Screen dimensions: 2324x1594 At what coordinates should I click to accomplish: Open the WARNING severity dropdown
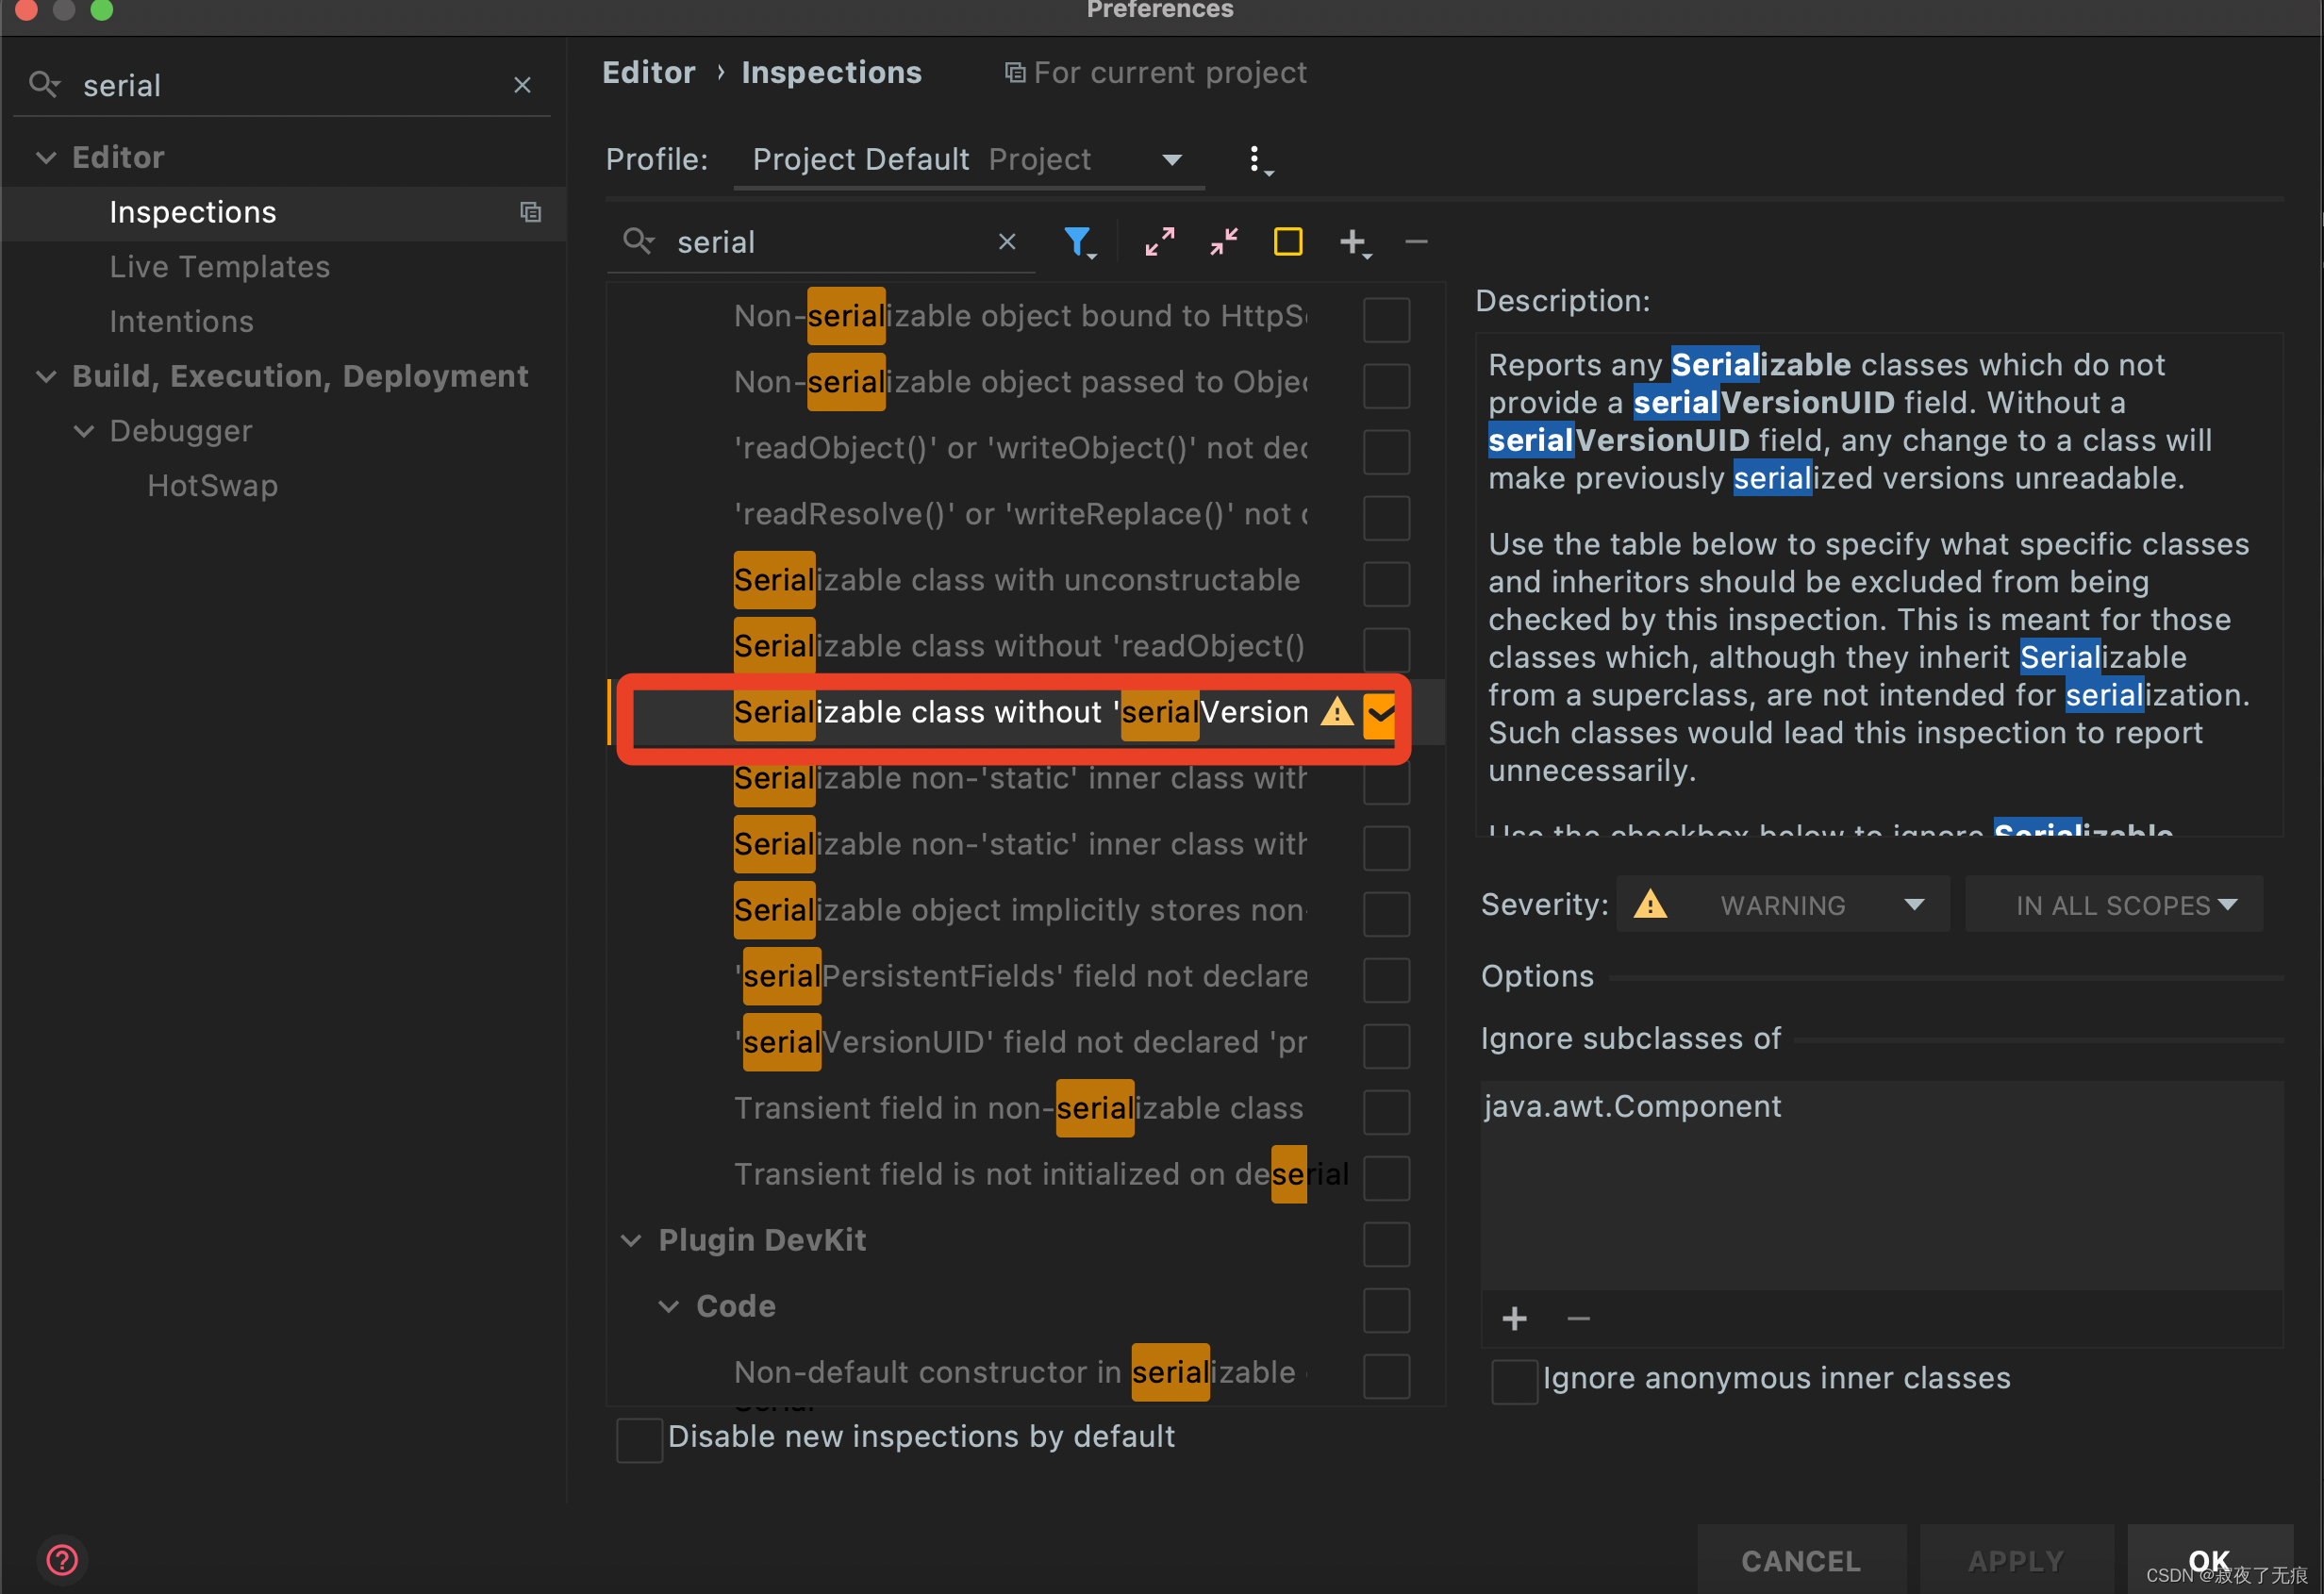tap(1784, 905)
